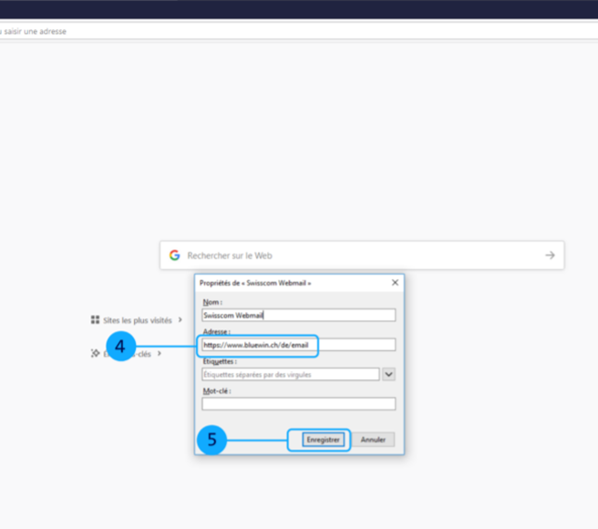Open the Étiquettes dropdown arrow
The width and height of the screenshot is (598, 529).
tap(389, 374)
